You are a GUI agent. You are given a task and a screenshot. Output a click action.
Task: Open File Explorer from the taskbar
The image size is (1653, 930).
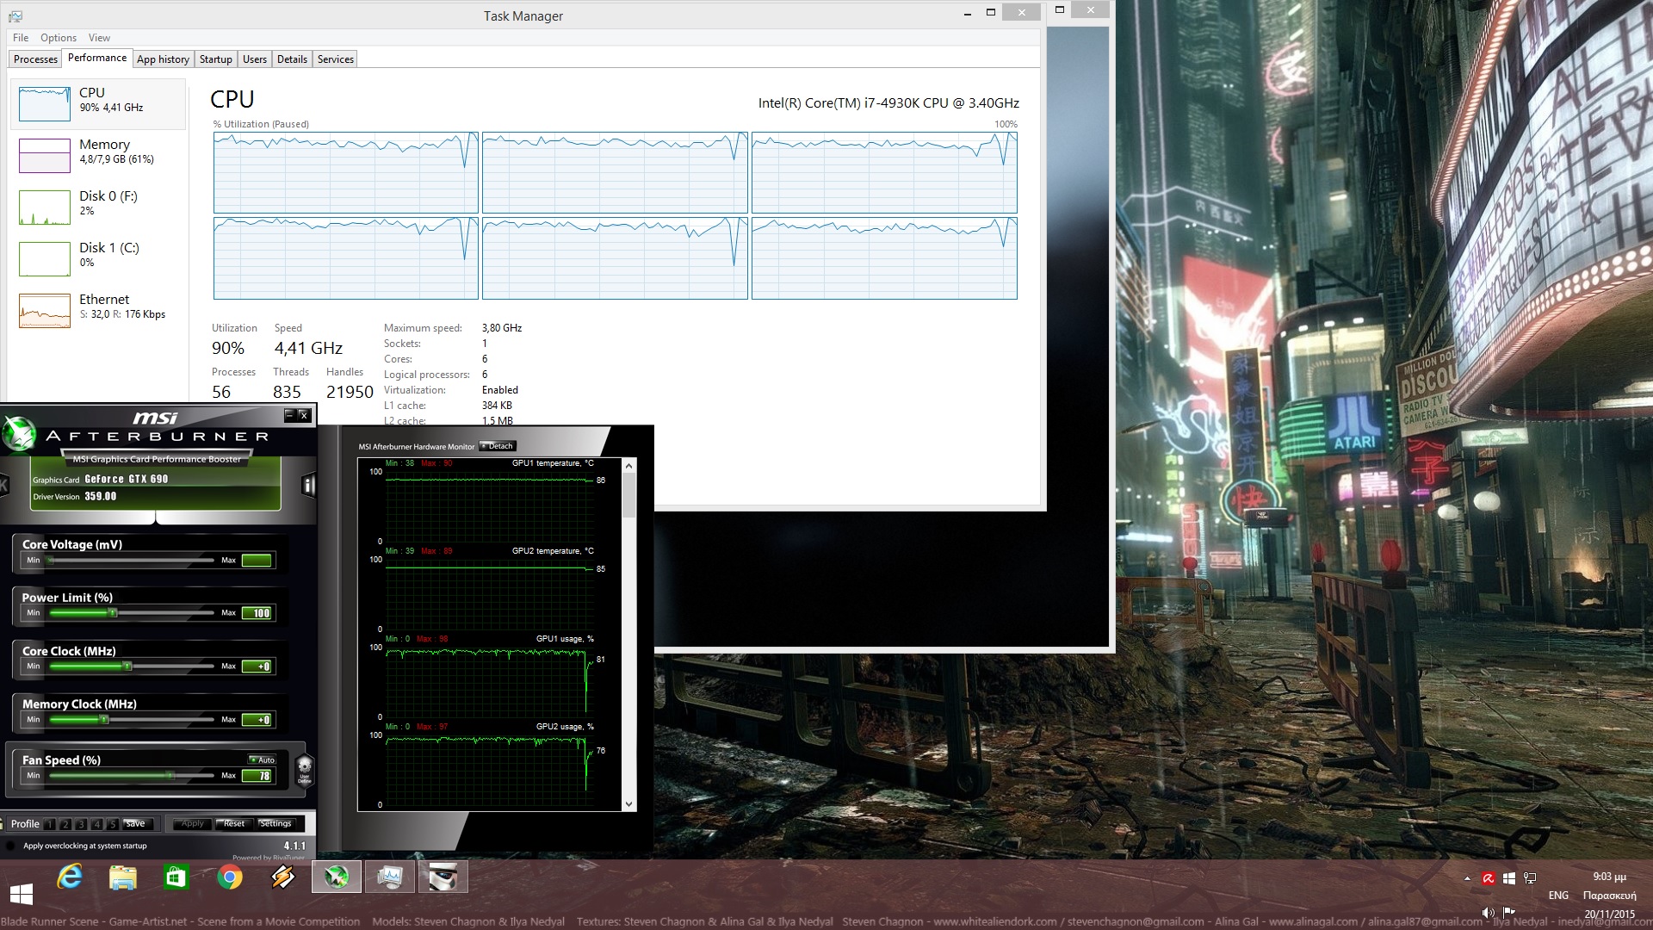[123, 877]
